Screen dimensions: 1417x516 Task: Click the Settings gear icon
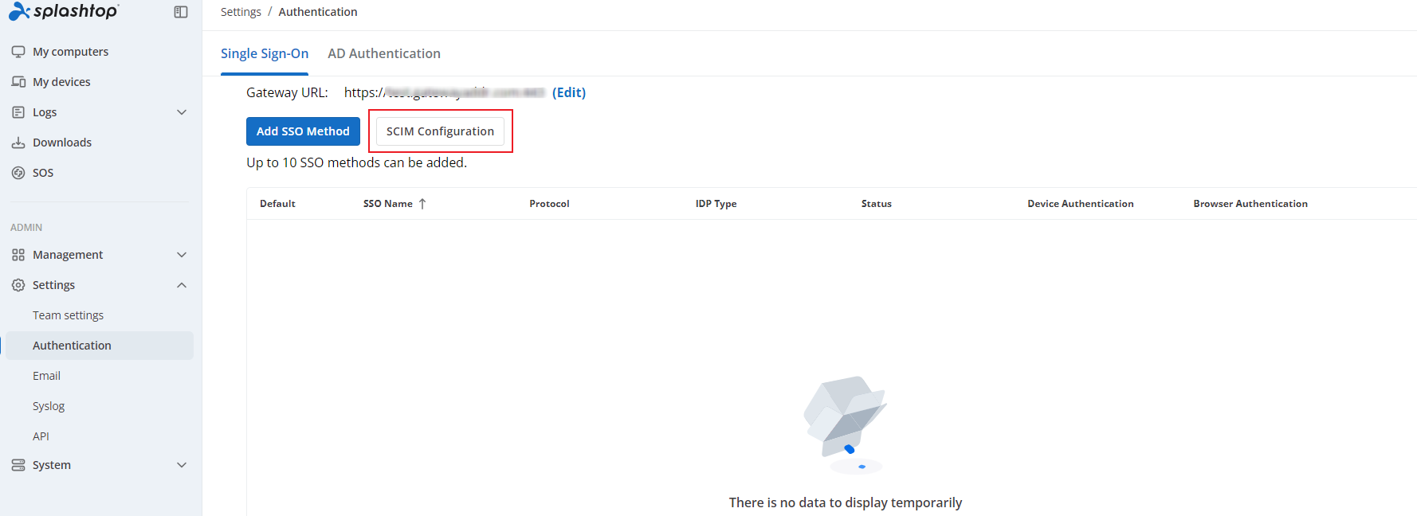coord(18,285)
